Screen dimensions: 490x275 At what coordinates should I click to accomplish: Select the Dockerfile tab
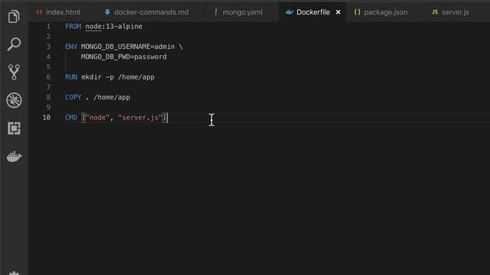coord(313,12)
